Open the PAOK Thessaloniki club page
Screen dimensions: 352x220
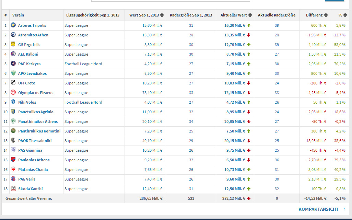point(35,140)
